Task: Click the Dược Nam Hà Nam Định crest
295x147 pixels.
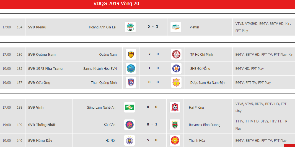Action: click(x=176, y=82)
